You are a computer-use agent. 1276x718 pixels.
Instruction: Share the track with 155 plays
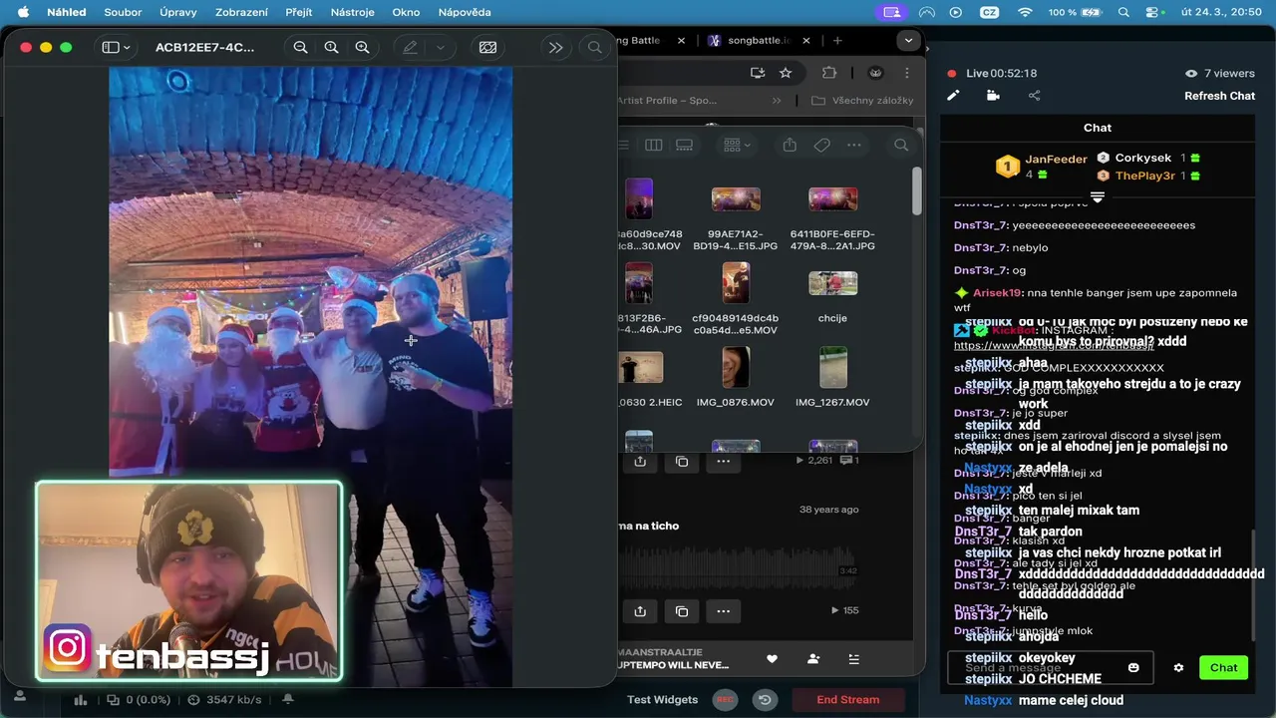(640, 610)
